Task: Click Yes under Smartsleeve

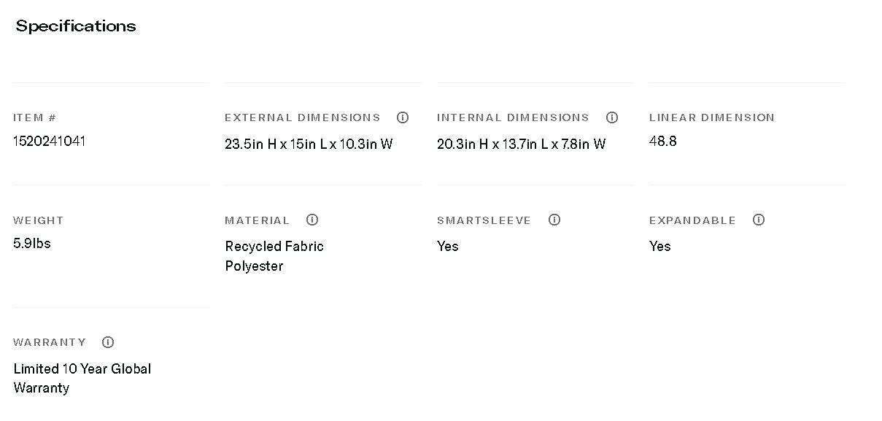Action: click(x=447, y=246)
